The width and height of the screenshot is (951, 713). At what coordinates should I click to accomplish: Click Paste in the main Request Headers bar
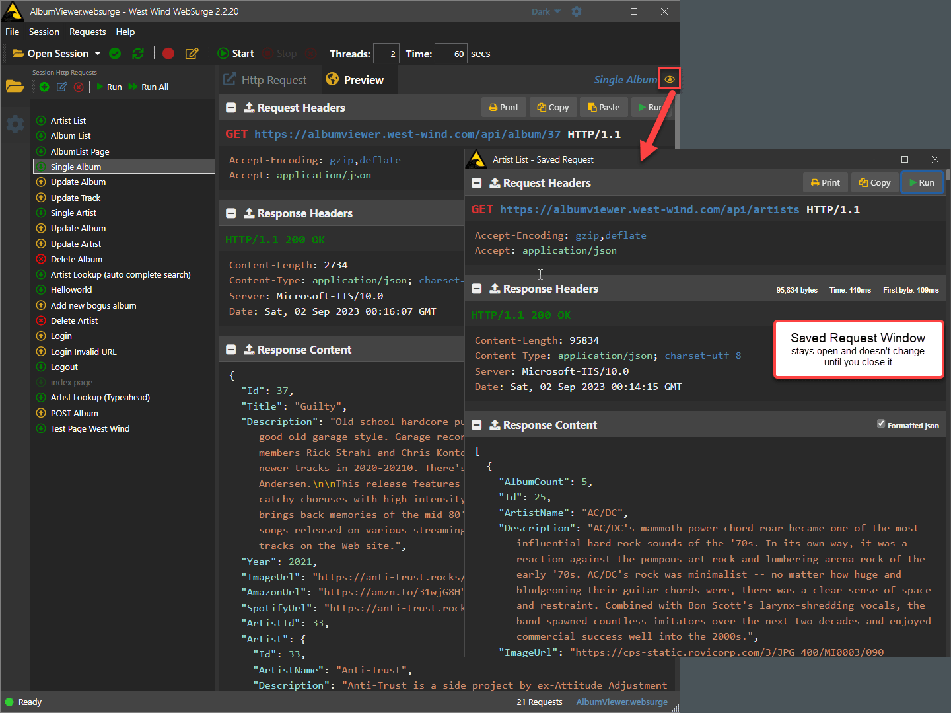tap(604, 107)
